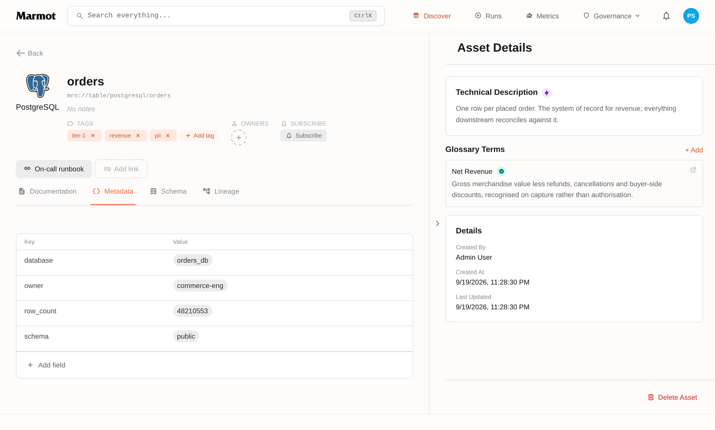The height and width of the screenshot is (430, 715).
Task: Click the mrn://table/postgresql/orders identifier
Action: pyautogui.click(x=119, y=95)
